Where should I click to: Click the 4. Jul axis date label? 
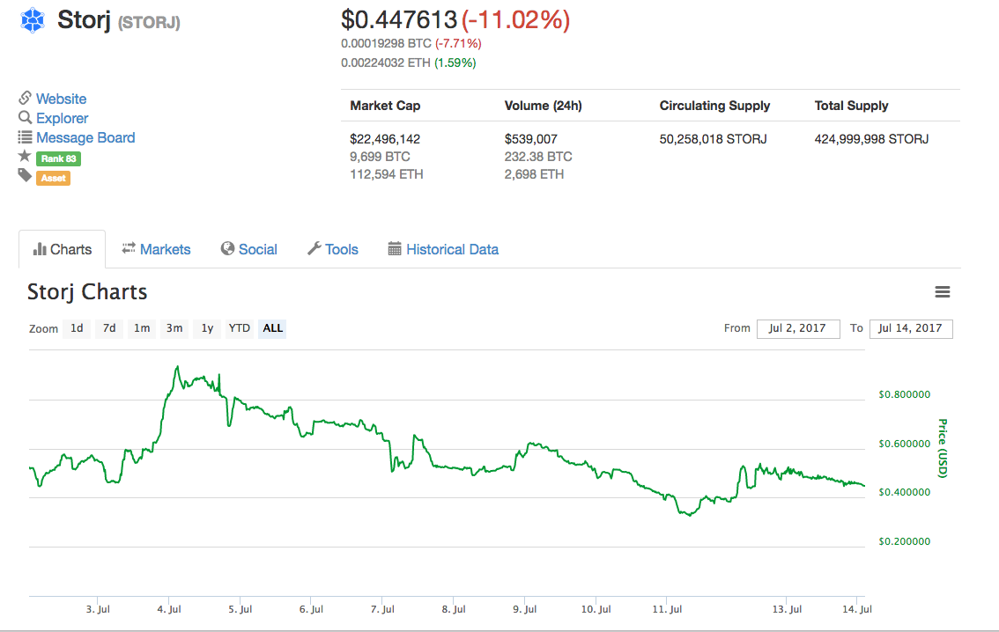[169, 609]
